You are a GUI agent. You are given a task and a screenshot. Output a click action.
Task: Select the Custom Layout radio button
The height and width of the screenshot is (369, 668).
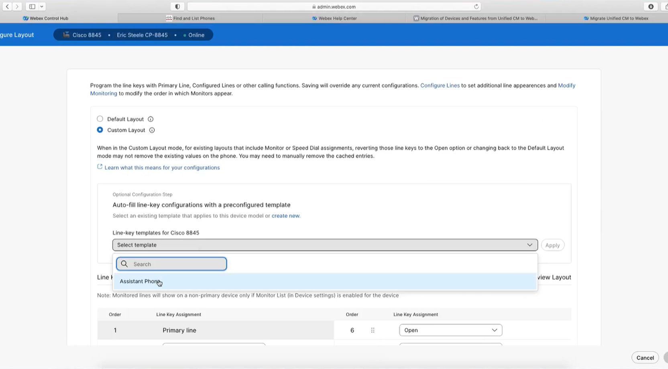click(100, 130)
